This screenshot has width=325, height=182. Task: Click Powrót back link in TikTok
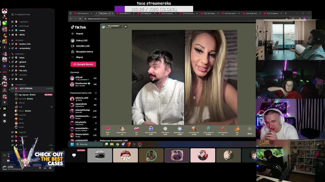(77, 34)
